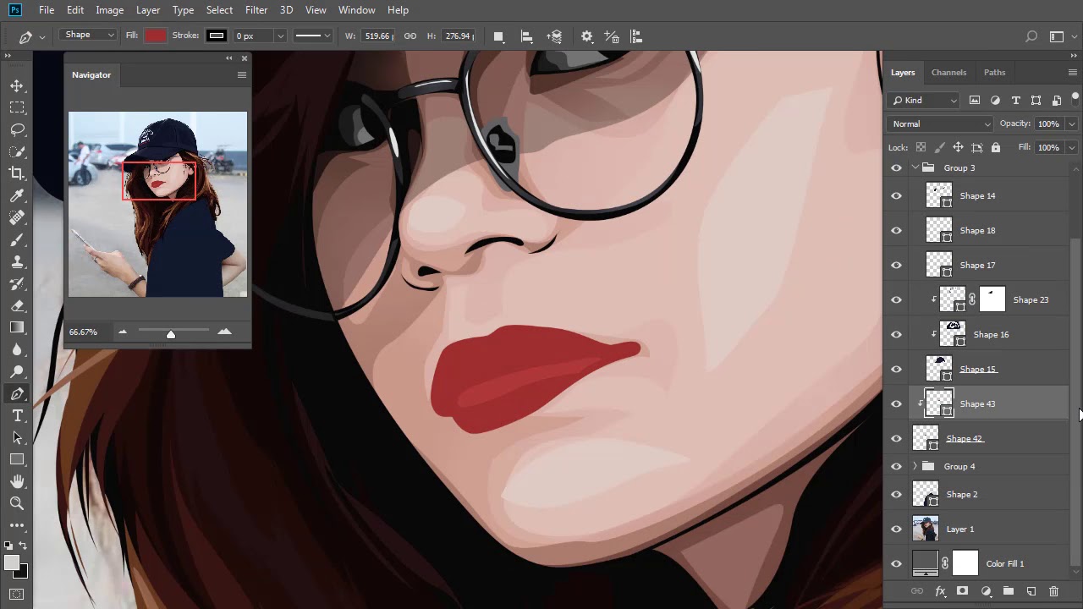Screen dimensions: 1083x609
Task: Click the Navigator zoom slider handle
Action: click(171, 334)
